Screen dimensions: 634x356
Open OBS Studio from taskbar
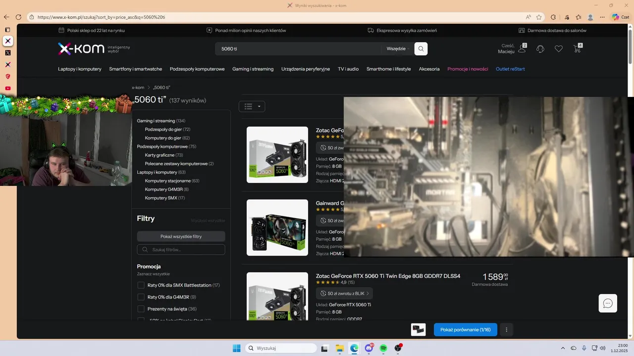coord(398,348)
